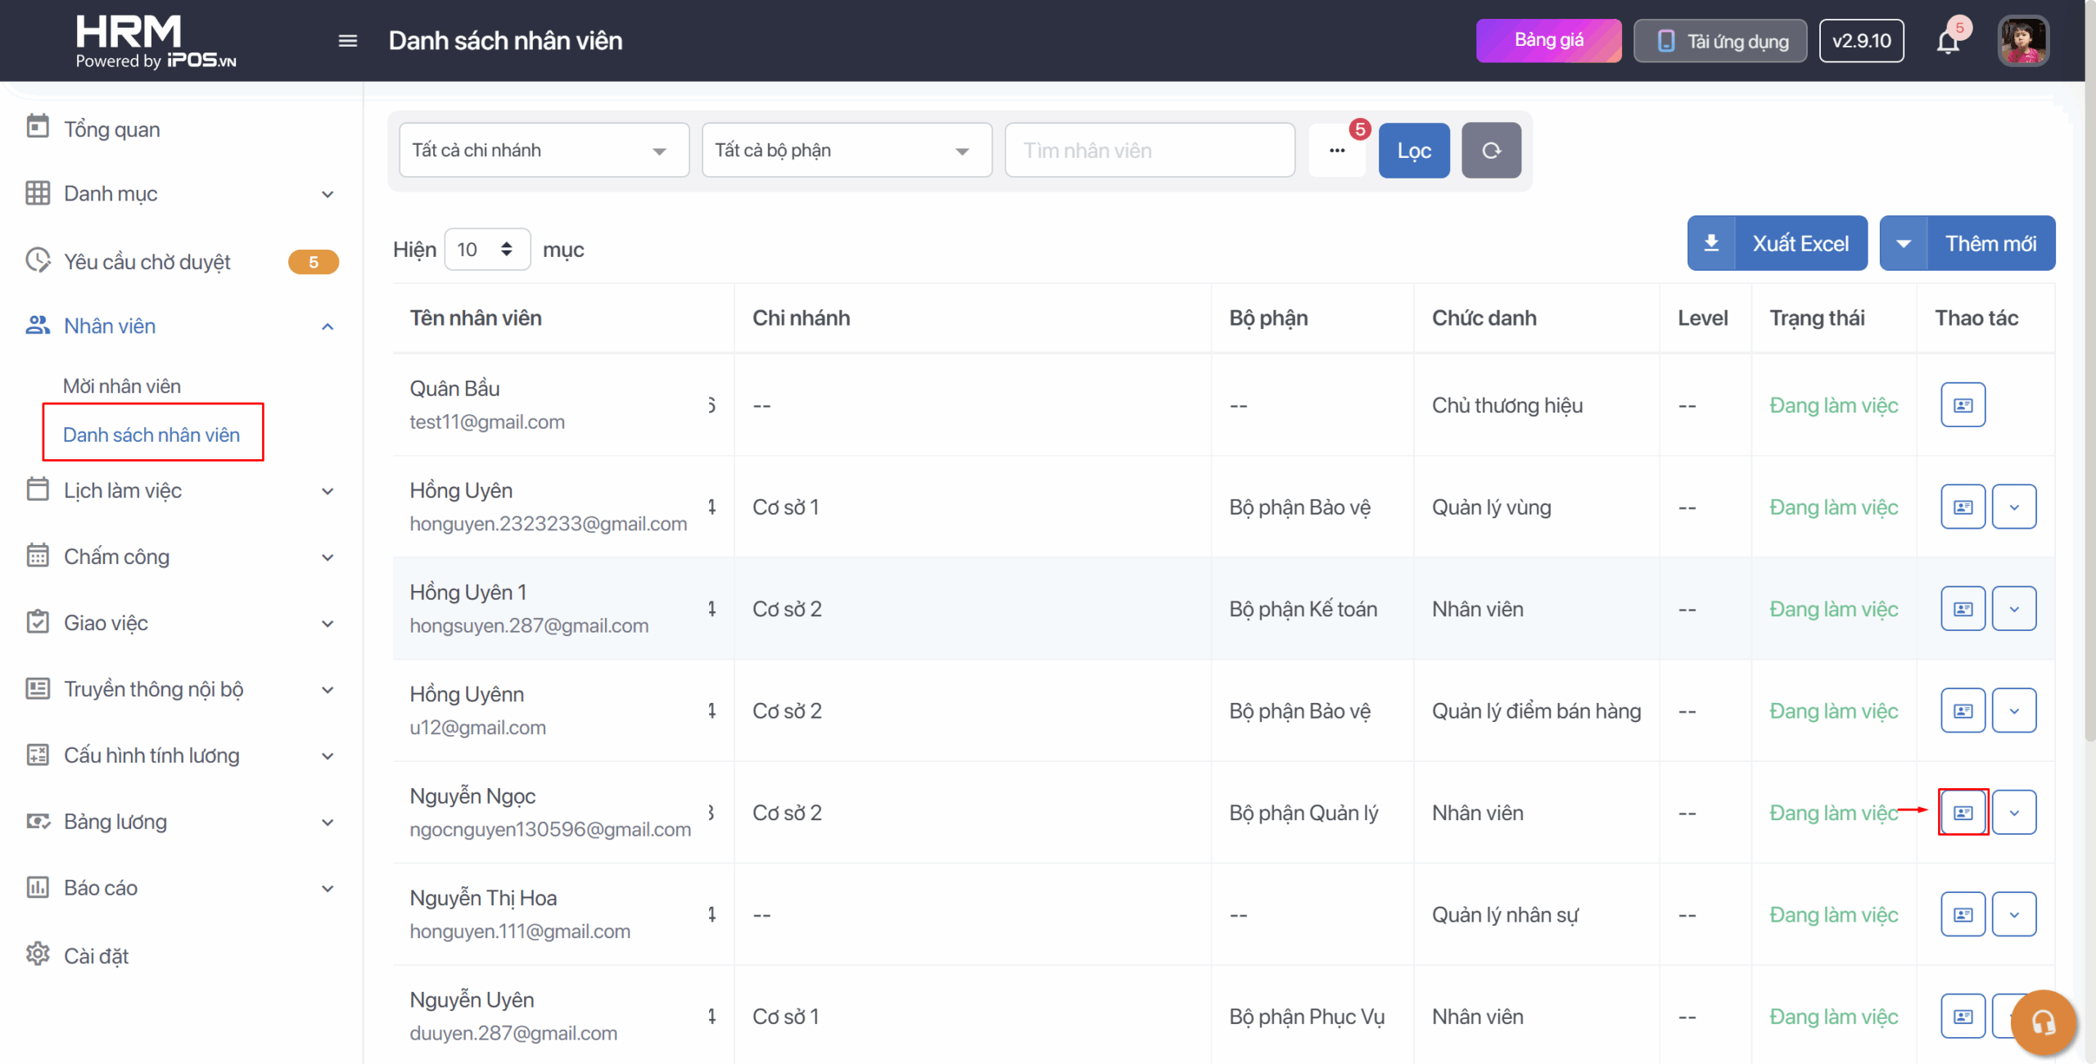
Task: Click the notification bell icon
Action: click(1947, 42)
